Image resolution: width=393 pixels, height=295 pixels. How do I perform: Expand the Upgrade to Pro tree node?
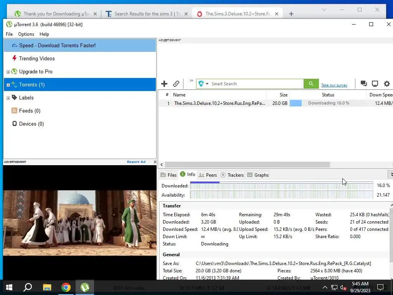tap(8, 72)
